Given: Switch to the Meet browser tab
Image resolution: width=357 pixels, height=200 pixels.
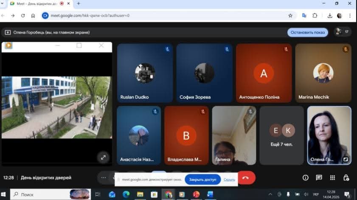Looking at the screenshot, I should (36, 3).
